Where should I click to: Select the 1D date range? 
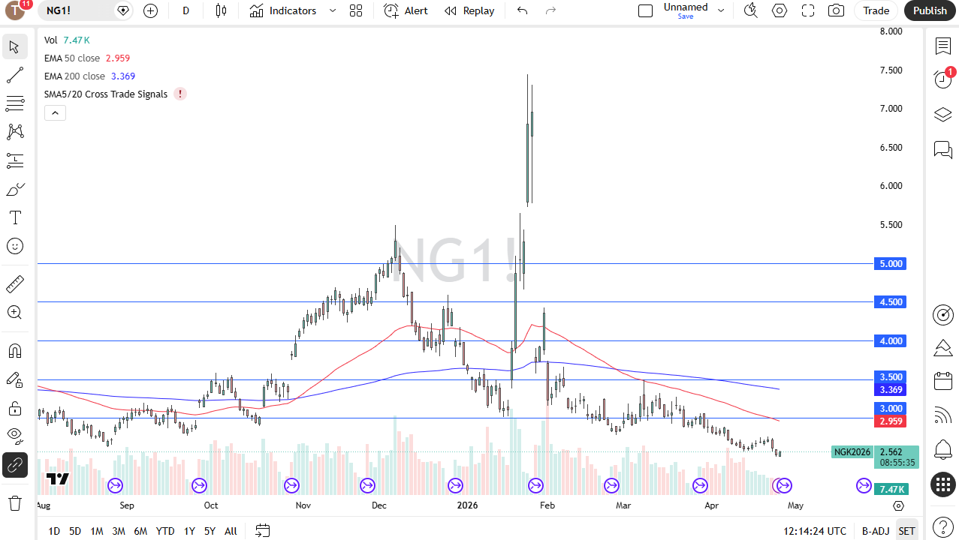tap(54, 531)
